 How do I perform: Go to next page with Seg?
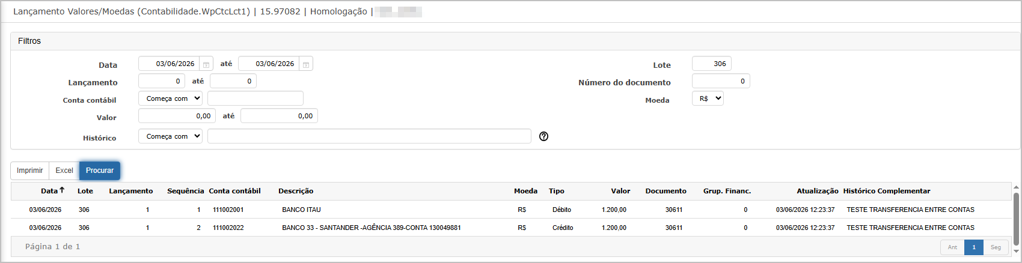(x=996, y=247)
